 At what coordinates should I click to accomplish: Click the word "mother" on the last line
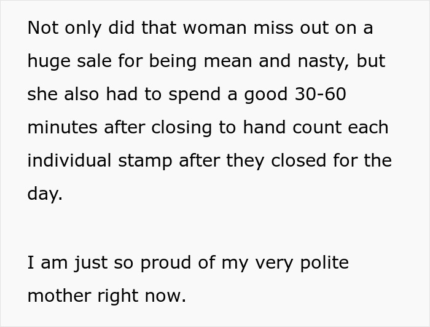[58, 296]
